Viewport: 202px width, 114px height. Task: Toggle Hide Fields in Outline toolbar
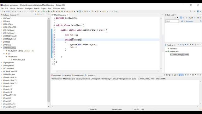(185, 45)
